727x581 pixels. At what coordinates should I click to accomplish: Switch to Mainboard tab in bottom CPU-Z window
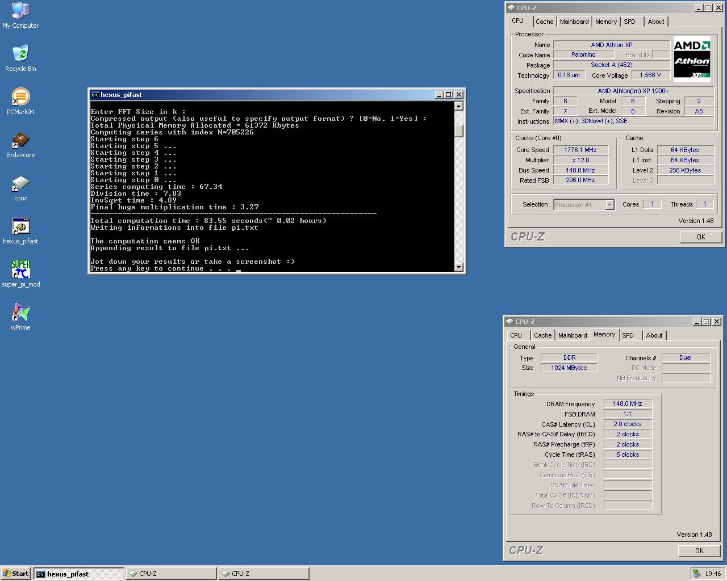[x=573, y=335]
